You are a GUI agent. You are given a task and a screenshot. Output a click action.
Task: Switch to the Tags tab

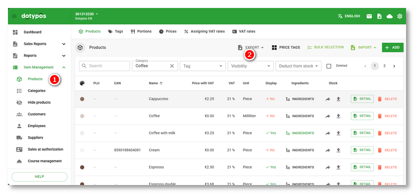click(x=115, y=31)
